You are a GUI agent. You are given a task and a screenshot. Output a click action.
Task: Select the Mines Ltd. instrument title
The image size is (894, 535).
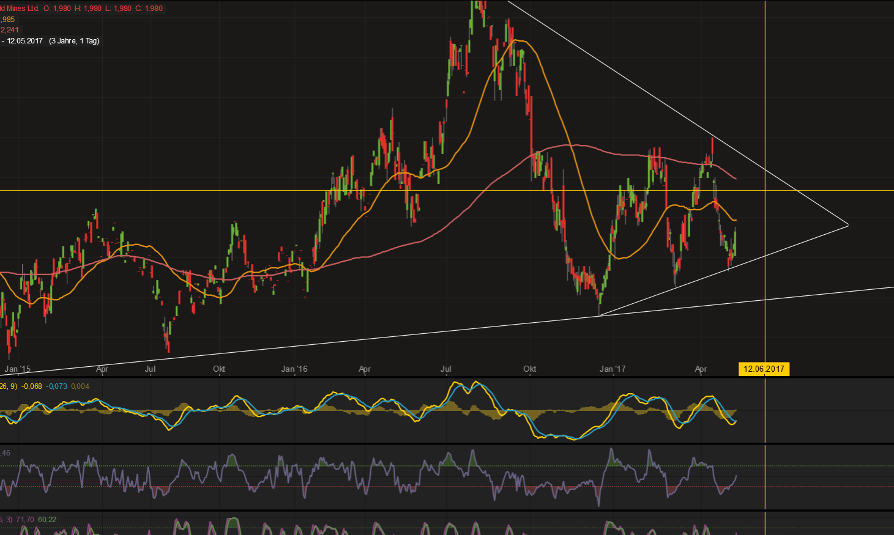[20, 9]
